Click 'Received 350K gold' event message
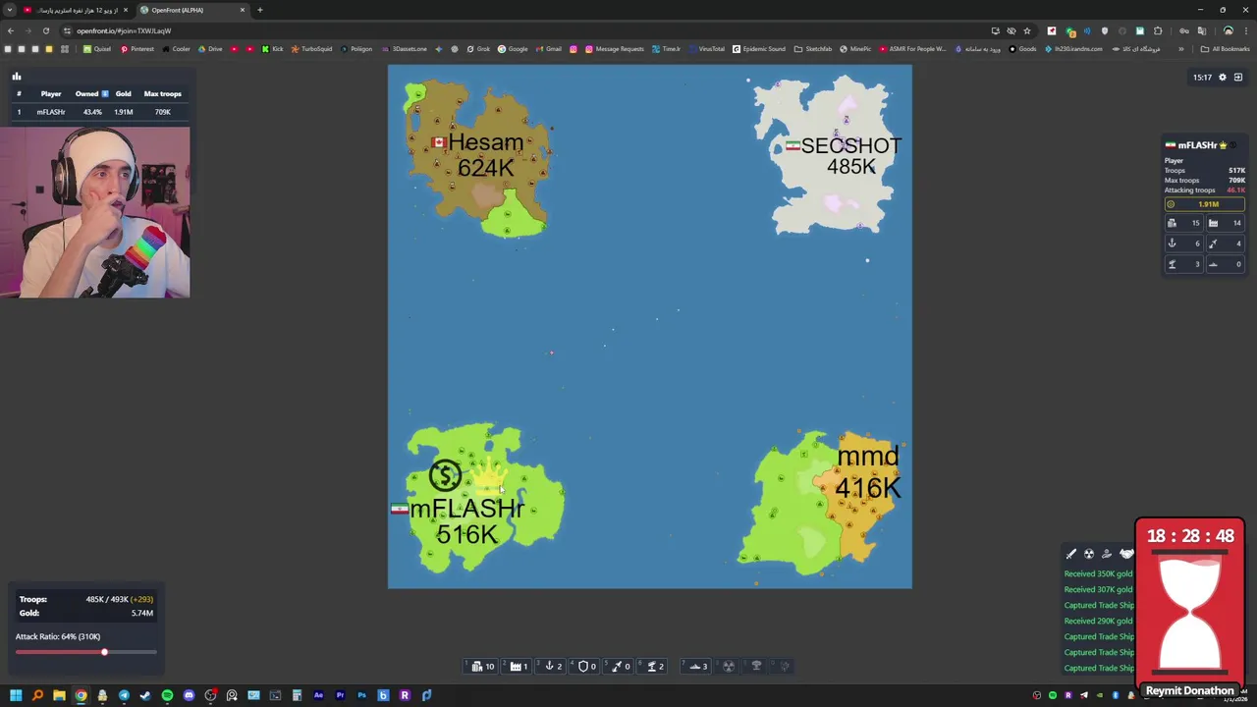The image size is (1257, 707). click(x=1098, y=573)
